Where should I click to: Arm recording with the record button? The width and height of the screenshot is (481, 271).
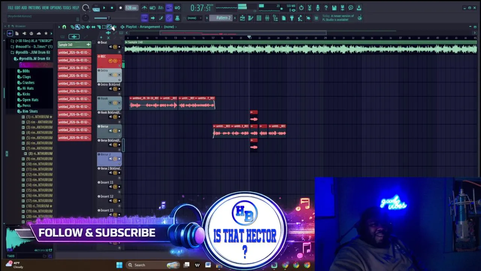pyautogui.click(x=120, y=8)
